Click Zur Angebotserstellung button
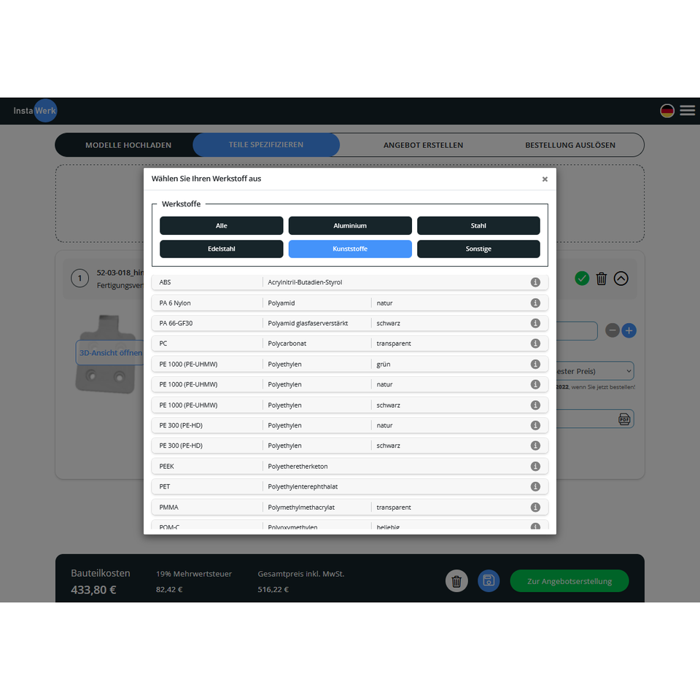 [x=569, y=581]
